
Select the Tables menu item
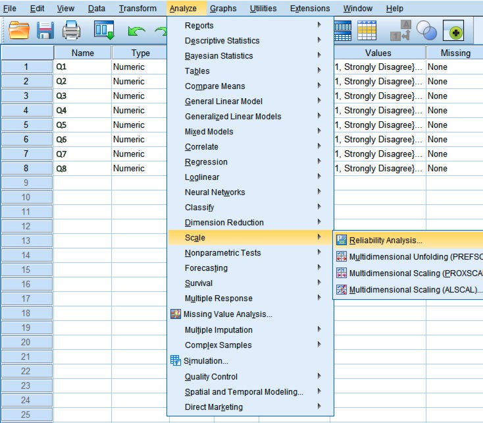coord(251,70)
